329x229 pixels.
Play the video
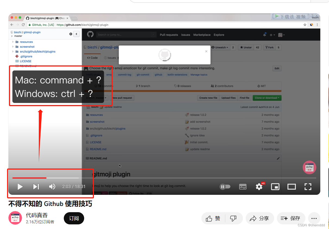point(20,187)
